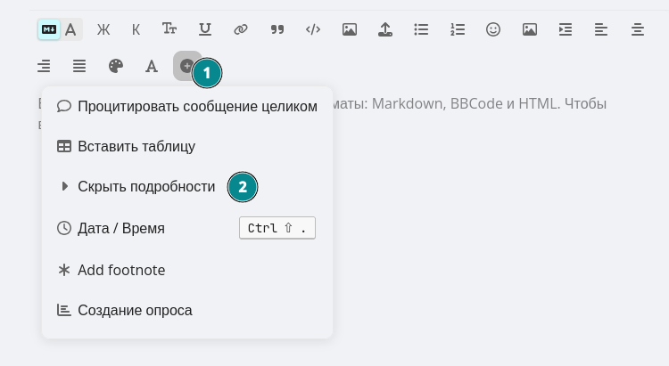Open the emoji picker smiley icon
The image size is (669, 366).
[x=493, y=29]
